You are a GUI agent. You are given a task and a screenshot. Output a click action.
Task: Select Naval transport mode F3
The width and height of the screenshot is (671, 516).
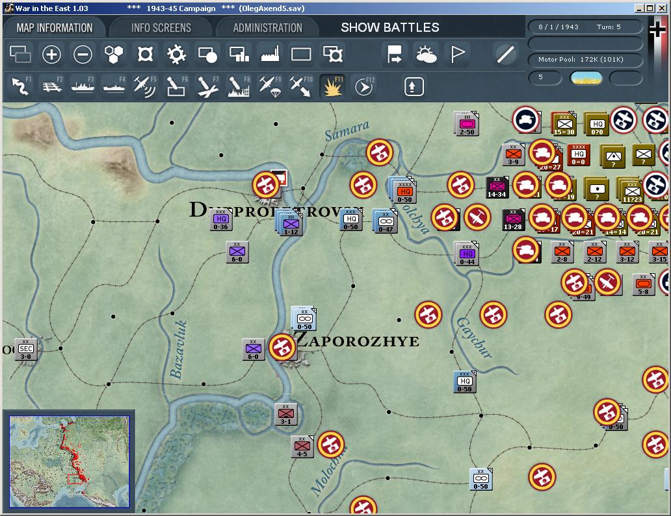pyautogui.click(x=83, y=86)
